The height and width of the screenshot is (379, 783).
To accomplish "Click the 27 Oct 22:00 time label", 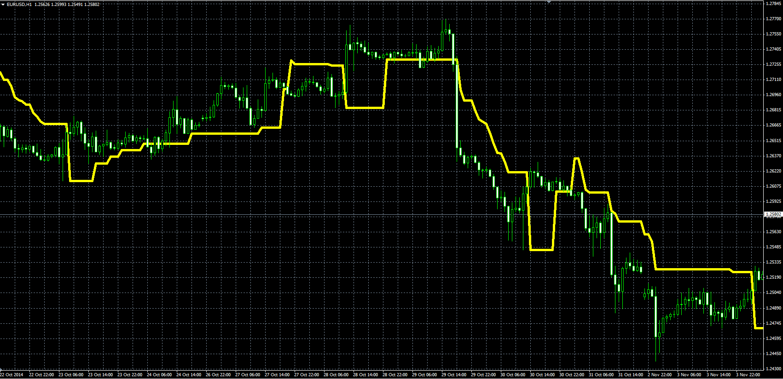I will coord(307,375).
